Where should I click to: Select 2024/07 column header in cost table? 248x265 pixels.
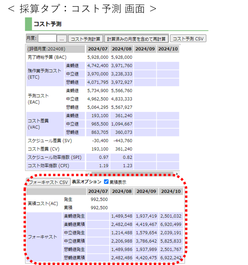click(x=98, y=49)
